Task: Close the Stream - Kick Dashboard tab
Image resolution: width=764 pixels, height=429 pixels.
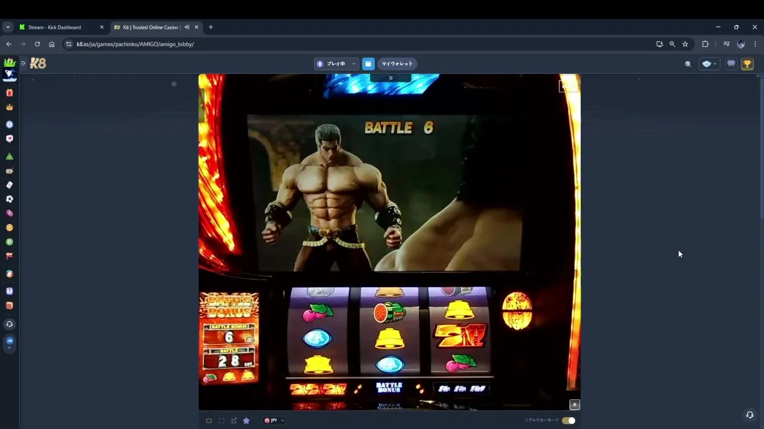Action: pyautogui.click(x=101, y=27)
